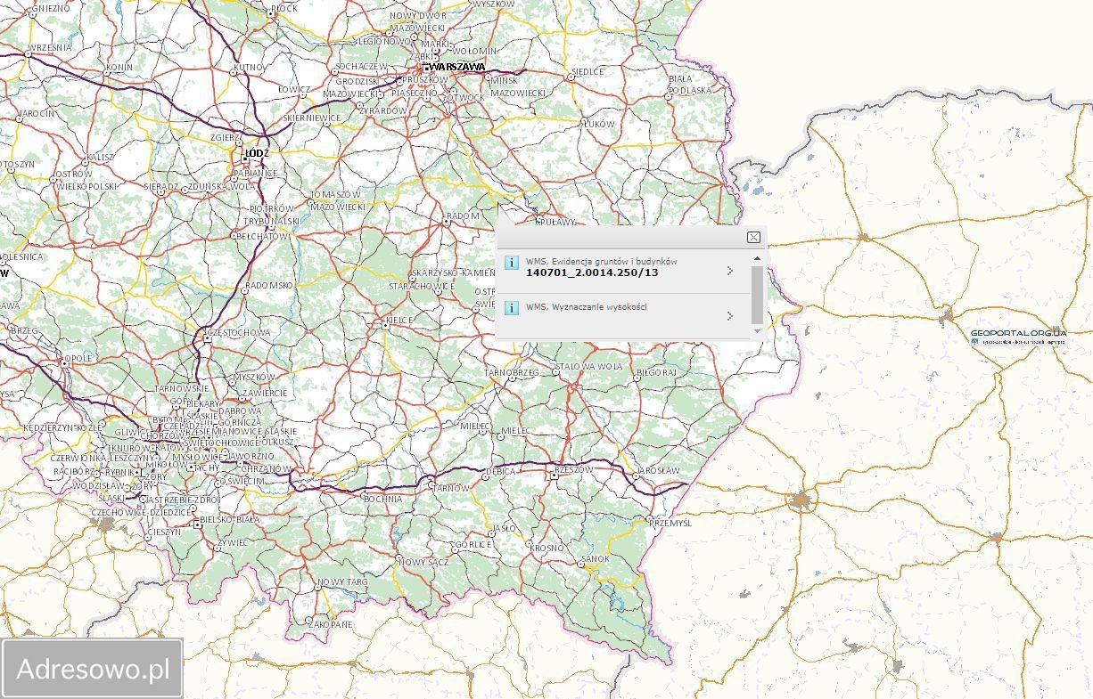Click the popup scrollbar thumb
Viewport: 1093px width, 699px height.
point(758,294)
